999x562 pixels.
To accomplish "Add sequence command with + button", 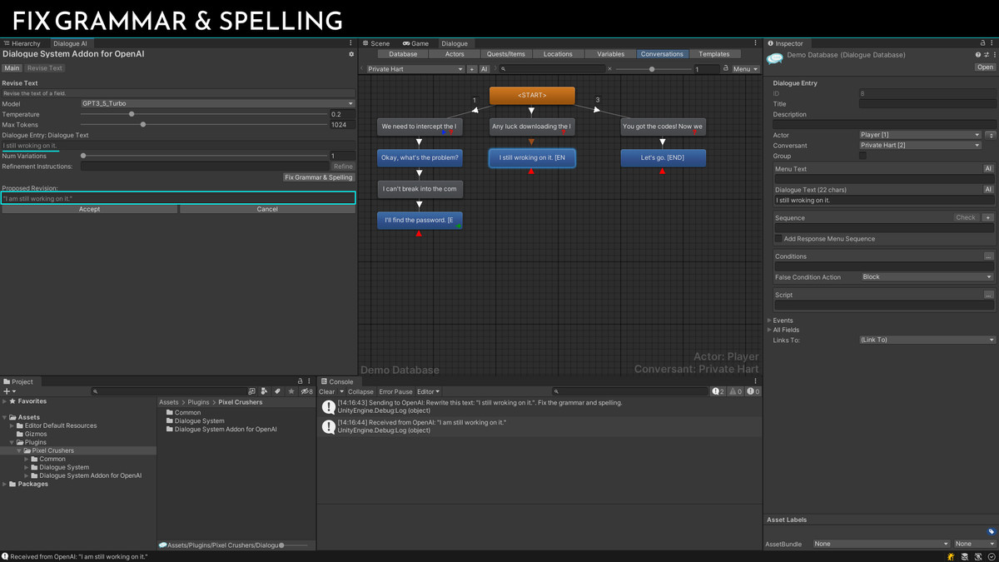I will pos(988,218).
